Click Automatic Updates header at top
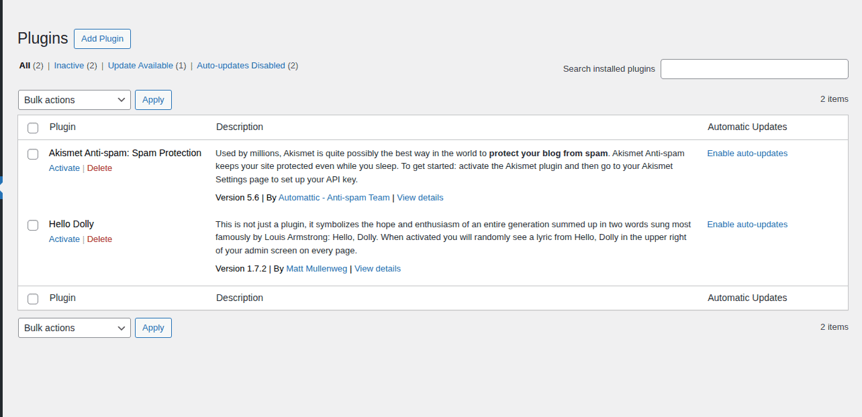 pos(747,127)
